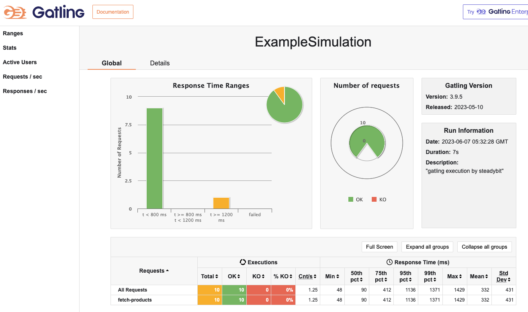
Task: Click fetch-products Max cell 1429
Action: point(455,300)
